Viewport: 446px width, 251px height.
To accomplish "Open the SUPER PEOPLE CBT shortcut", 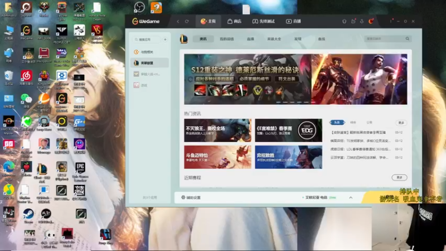I will point(61,34).
